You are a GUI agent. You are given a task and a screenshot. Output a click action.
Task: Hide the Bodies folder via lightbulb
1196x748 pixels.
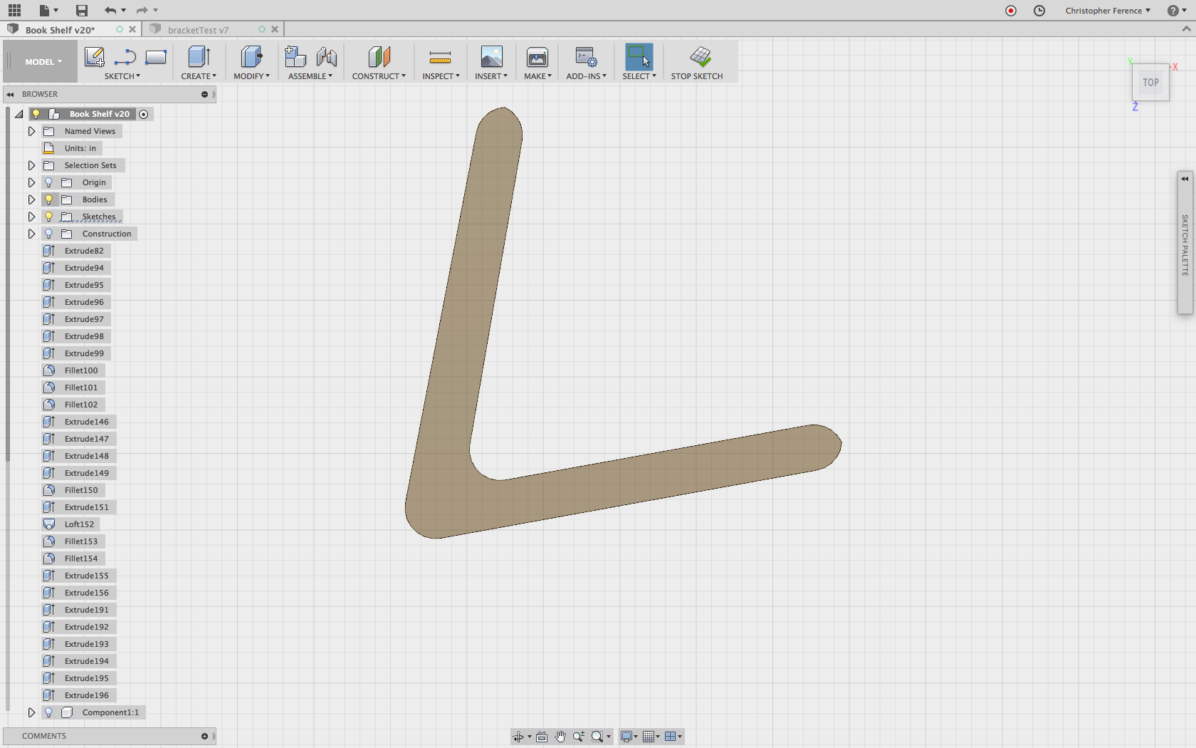(x=48, y=199)
